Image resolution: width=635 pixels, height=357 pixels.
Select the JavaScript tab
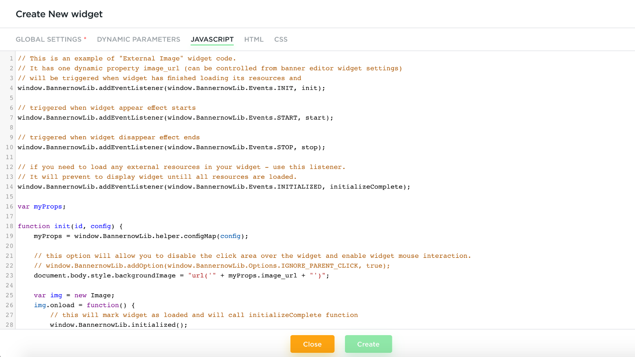click(212, 40)
